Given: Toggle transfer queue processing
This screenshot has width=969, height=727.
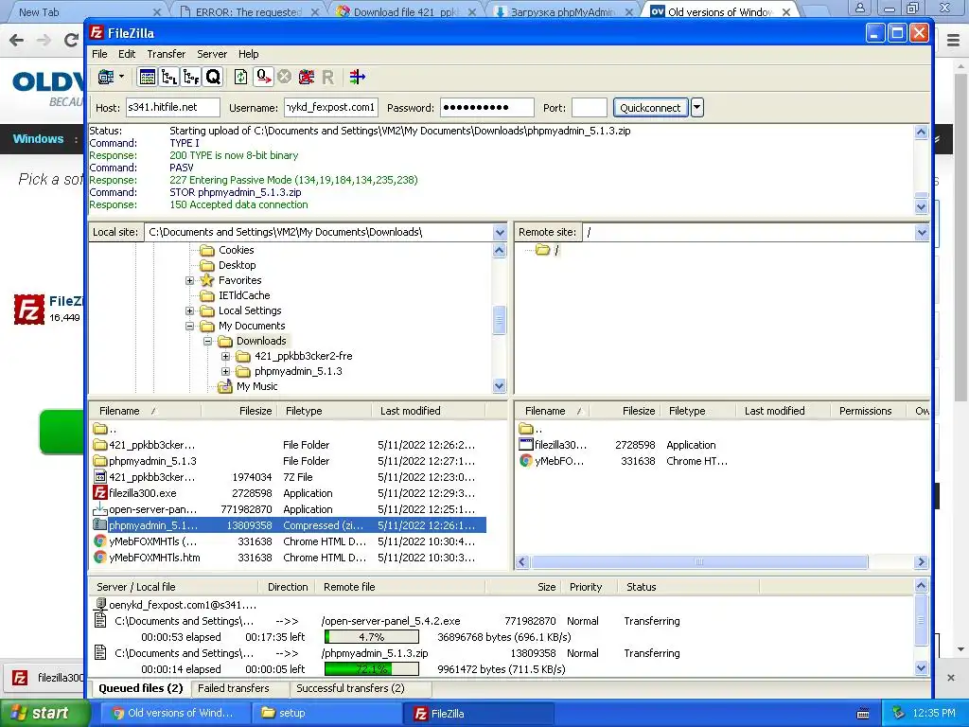Looking at the screenshot, I should coord(263,78).
